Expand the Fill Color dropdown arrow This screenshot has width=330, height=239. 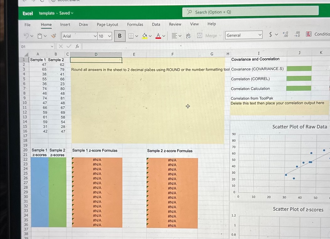coord(150,36)
